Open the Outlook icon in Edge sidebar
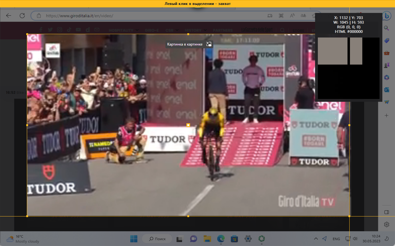The height and width of the screenshot is (246, 395). click(387, 90)
